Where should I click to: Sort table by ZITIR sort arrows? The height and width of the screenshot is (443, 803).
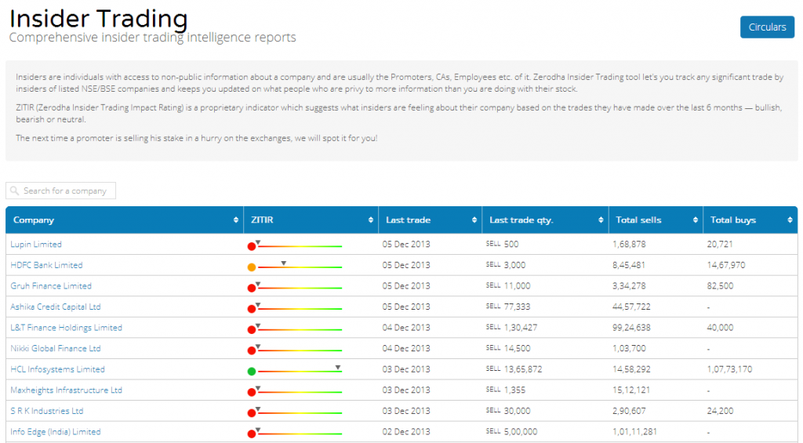coord(370,220)
